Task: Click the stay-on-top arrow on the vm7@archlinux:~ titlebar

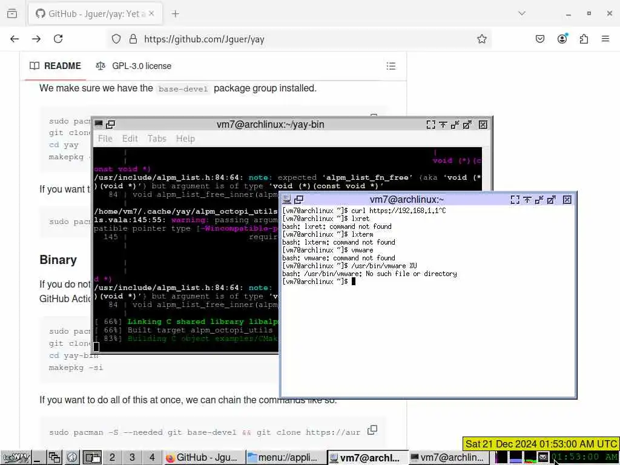Action: pyautogui.click(x=527, y=200)
